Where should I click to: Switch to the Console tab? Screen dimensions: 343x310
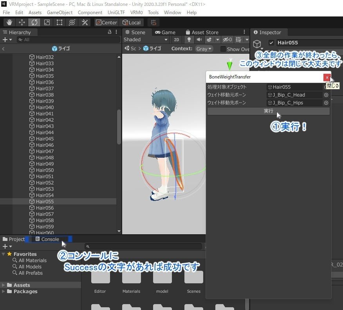pyautogui.click(x=47, y=239)
